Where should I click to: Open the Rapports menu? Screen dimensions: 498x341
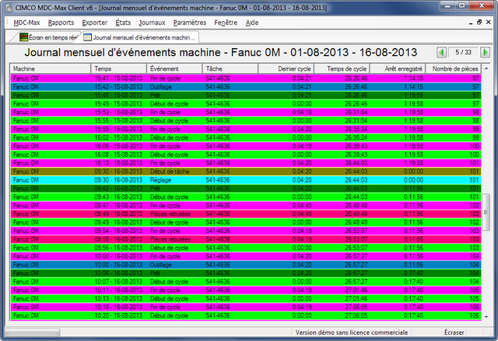pyautogui.click(x=61, y=23)
